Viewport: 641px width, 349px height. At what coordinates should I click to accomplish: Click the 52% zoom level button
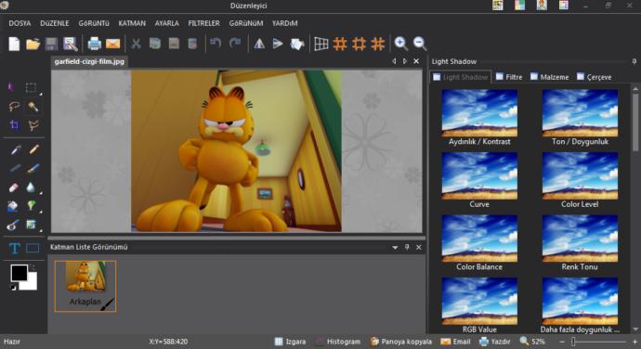point(532,342)
